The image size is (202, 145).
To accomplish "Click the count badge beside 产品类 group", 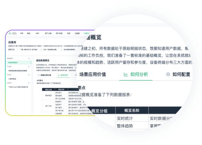I will pos(29,66).
